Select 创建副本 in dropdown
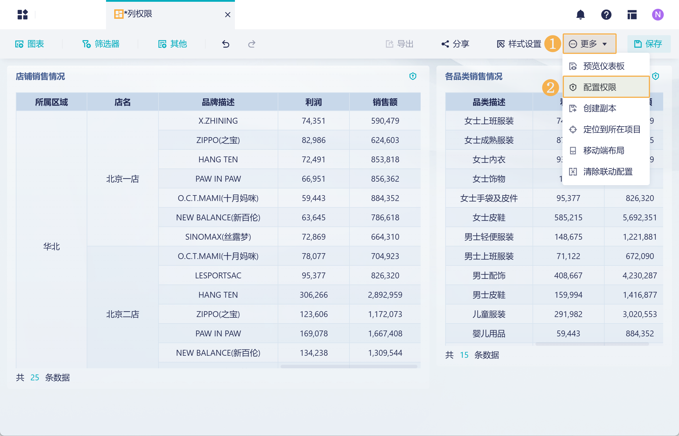 (599, 108)
